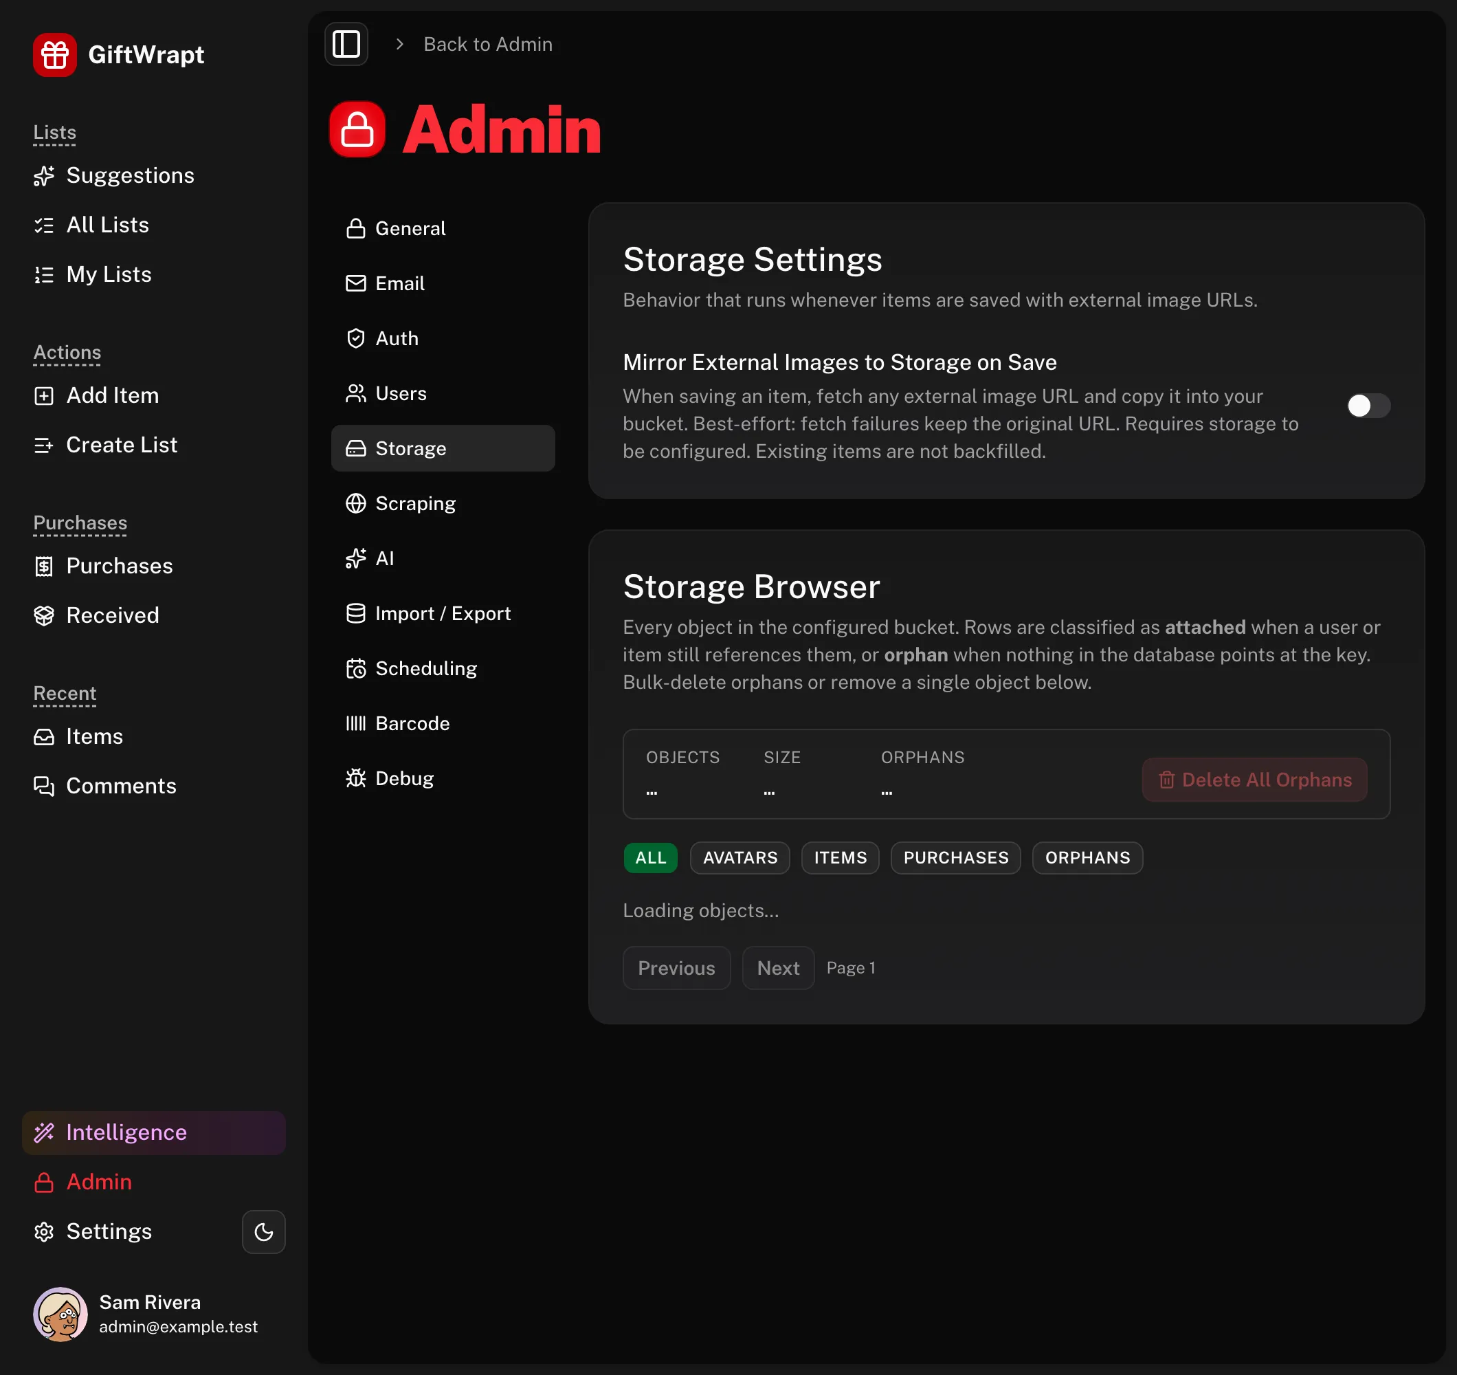Filter storage objects by ITEMS

pos(840,858)
